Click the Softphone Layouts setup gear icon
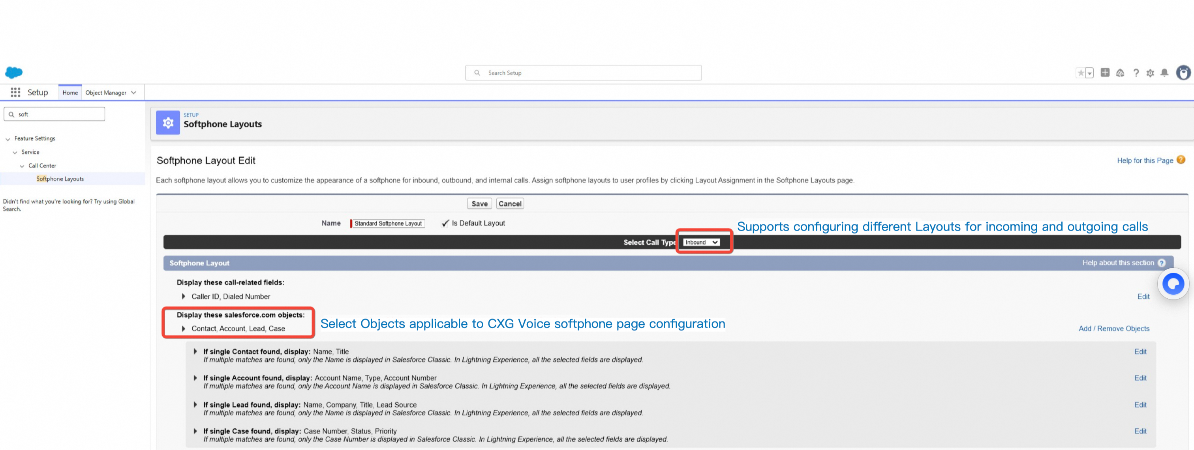 coord(168,123)
